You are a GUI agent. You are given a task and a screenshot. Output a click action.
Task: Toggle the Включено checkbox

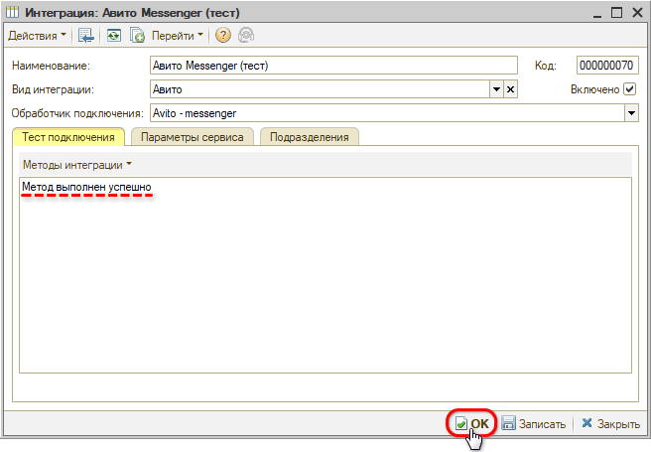click(629, 89)
